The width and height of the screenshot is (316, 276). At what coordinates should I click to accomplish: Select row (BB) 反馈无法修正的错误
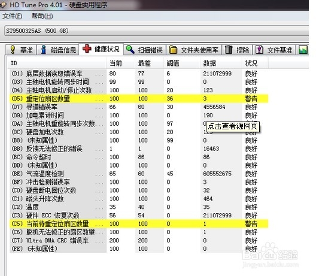pos(139,149)
